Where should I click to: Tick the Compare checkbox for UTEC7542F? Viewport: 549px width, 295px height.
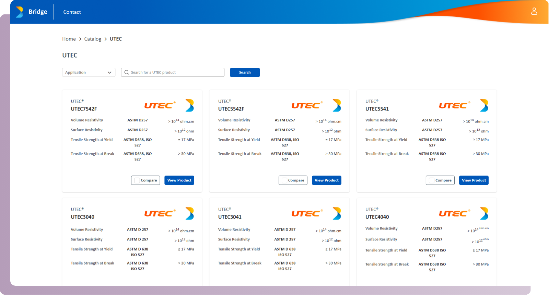(x=137, y=180)
